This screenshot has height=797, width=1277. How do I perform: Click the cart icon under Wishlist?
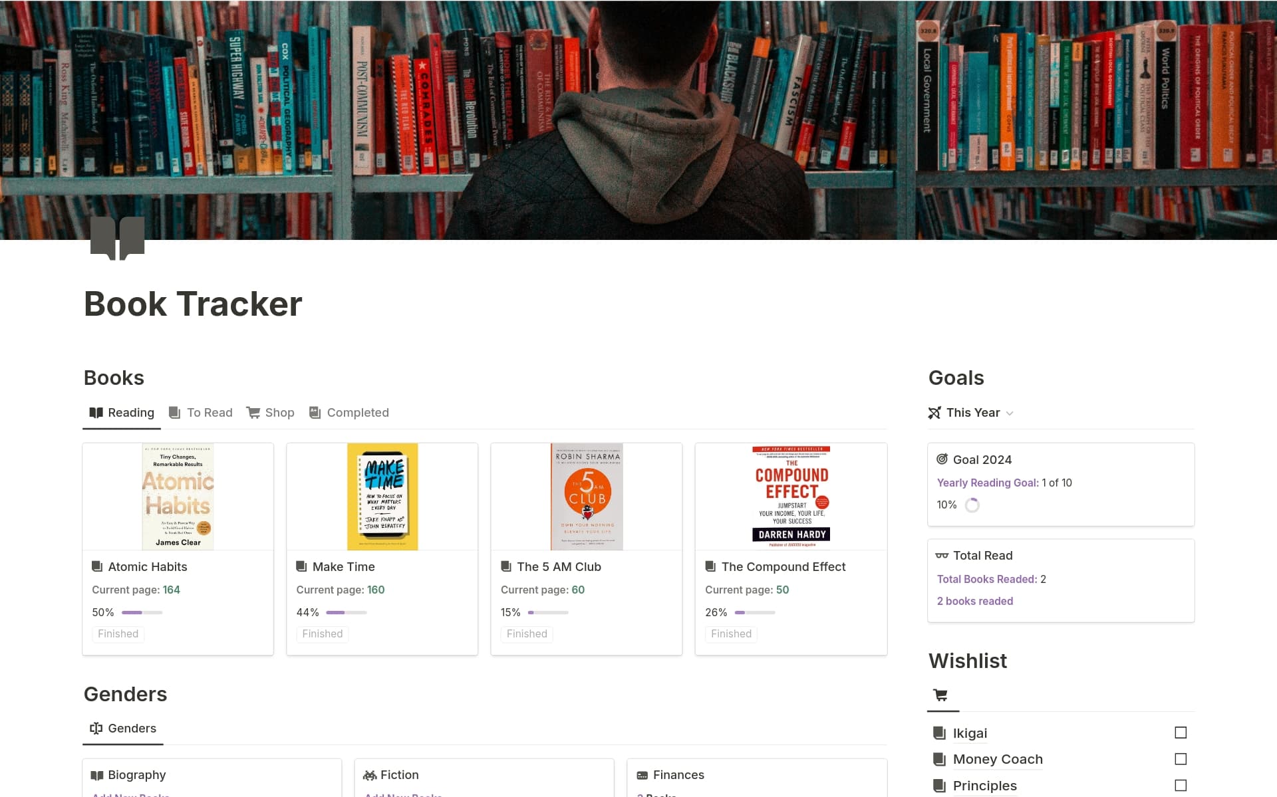click(940, 694)
